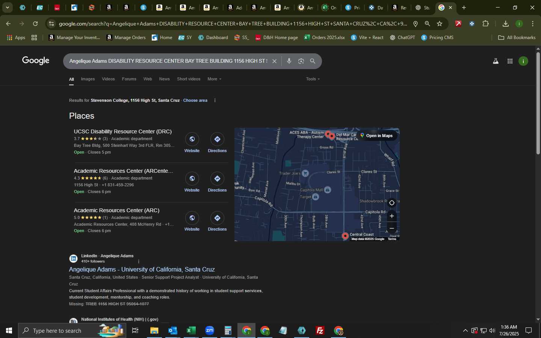
Task: Open Chrome three-dot menu
Action: (x=533, y=24)
